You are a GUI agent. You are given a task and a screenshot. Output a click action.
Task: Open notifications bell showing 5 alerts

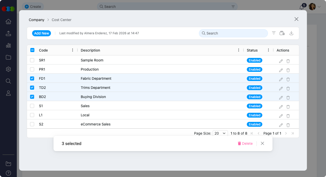click(x=301, y=7)
